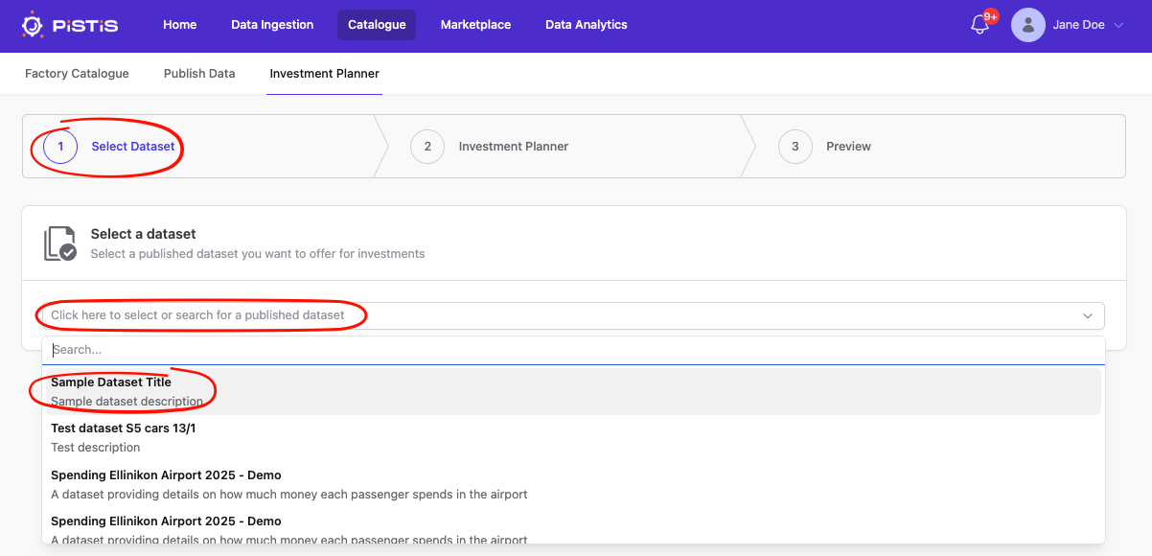Viewport: 1152px width, 556px height.
Task: Click the dataset document icon beside Select a dataset
Action: (60, 243)
